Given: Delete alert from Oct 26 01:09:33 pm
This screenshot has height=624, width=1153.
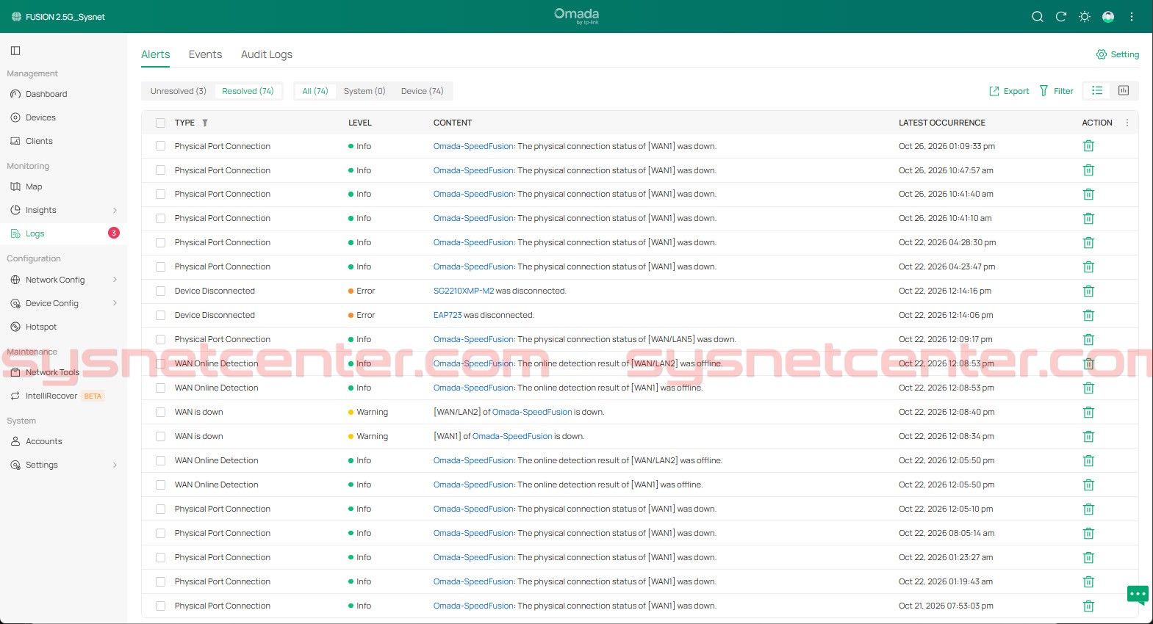Looking at the screenshot, I should click(x=1088, y=146).
